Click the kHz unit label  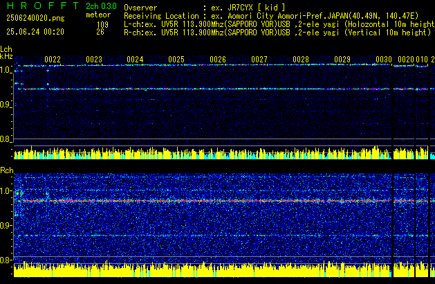[6, 56]
